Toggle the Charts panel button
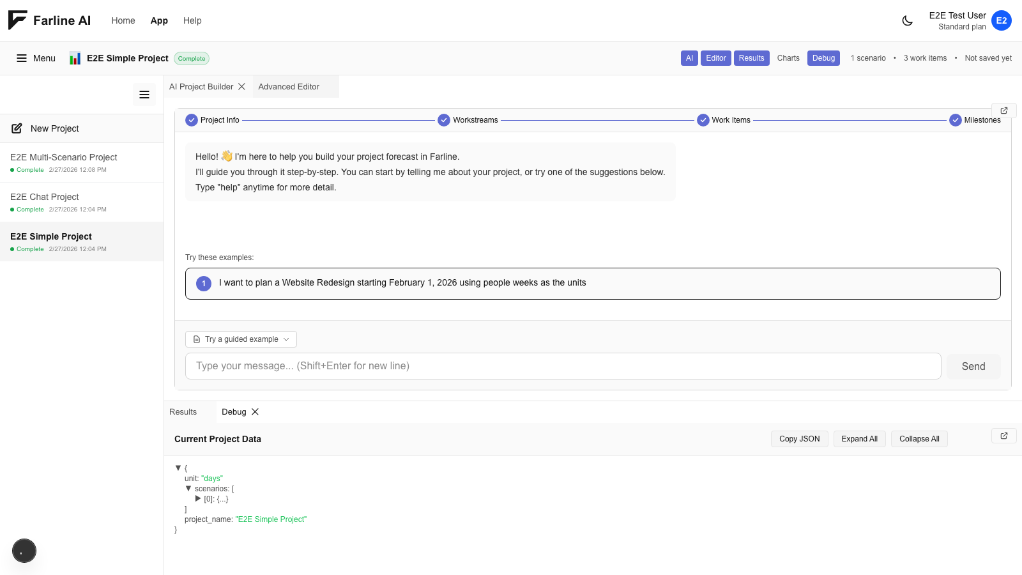 click(788, 58)
